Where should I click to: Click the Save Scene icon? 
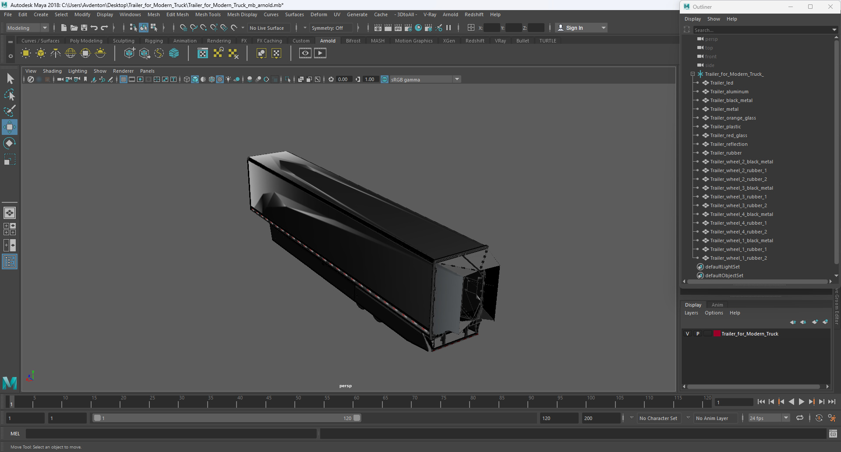click(84, 28)
